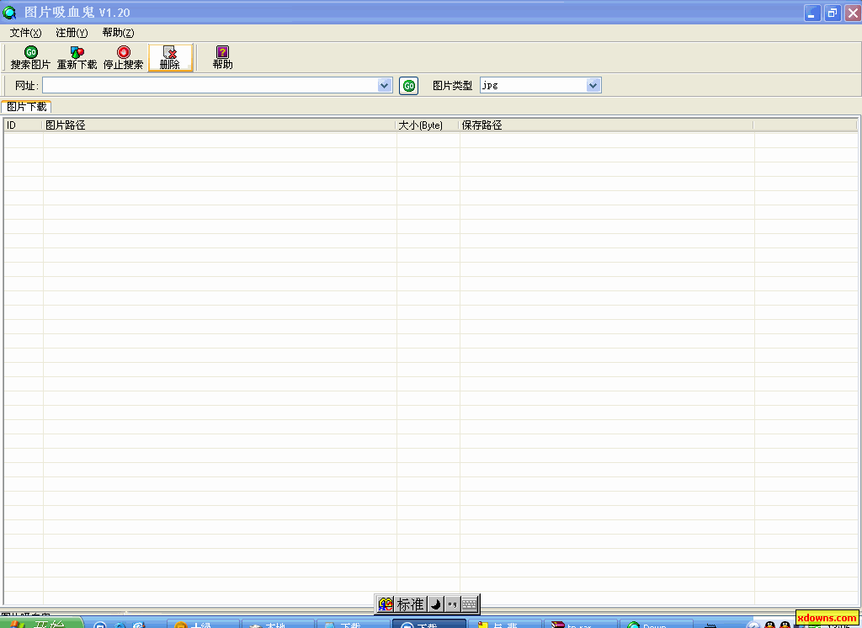
Task: Toggle the punctuation mode icon on IME bar
Action: tap(452, 604)
